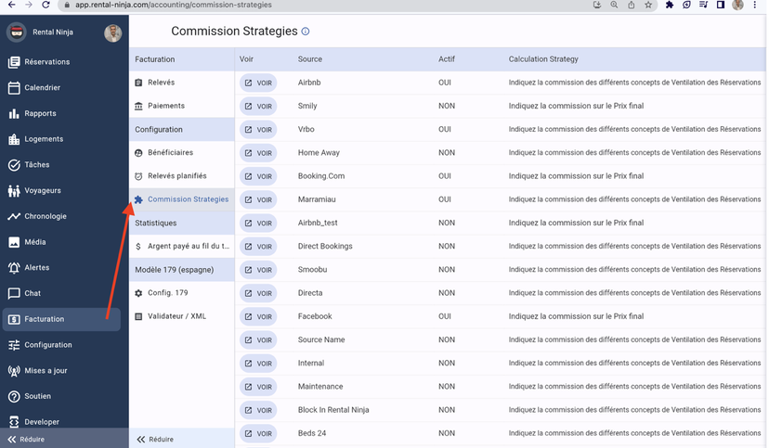The width and height of the screenshot is (769, 448).
Task: Click the Source column header
Action: point(310,59)
